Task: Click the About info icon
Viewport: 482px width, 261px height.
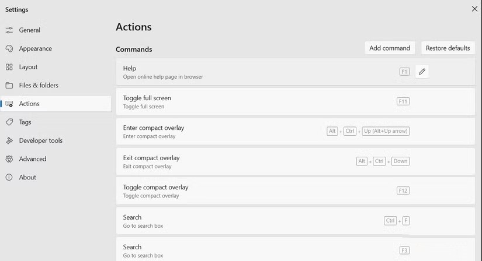Action: 9,177
